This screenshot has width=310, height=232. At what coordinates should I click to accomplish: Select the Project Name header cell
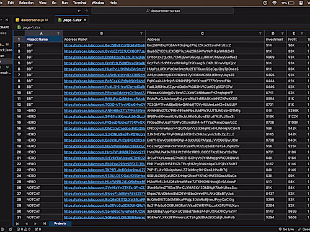43,39
